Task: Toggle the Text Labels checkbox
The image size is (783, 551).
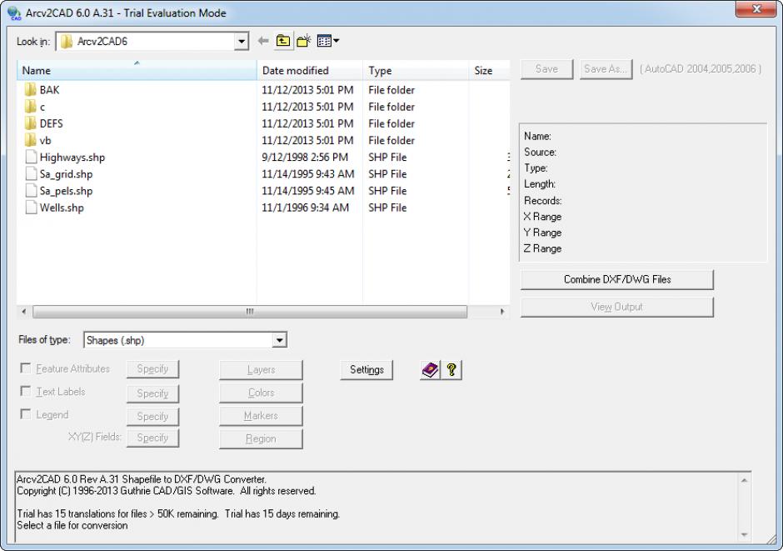Action: pyautogui.click(x=25, y=391)
